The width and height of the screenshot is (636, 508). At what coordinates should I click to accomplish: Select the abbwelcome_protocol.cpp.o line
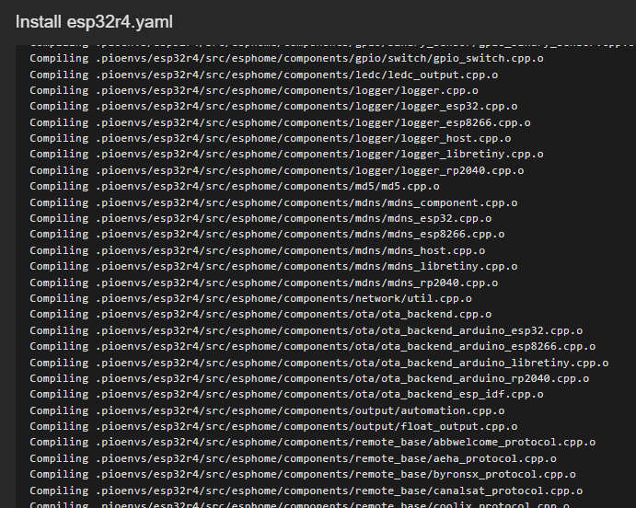303,443
